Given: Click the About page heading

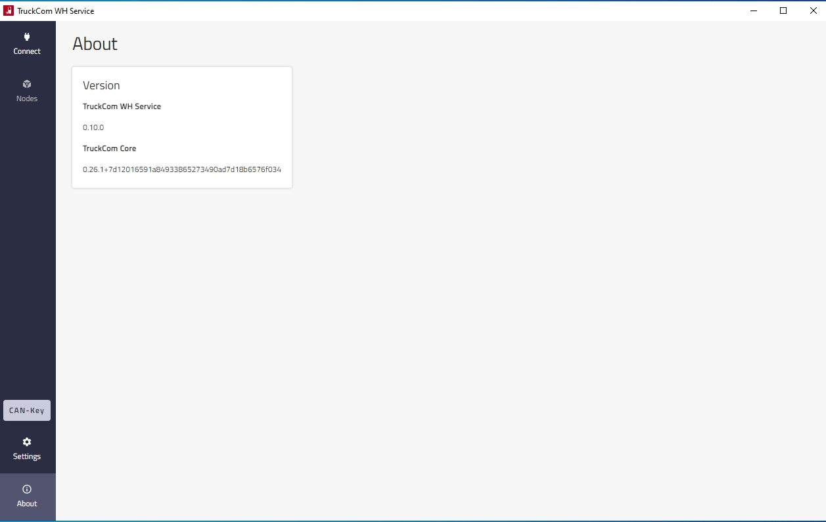Looking at the screenshot, I should pos(95,44).
